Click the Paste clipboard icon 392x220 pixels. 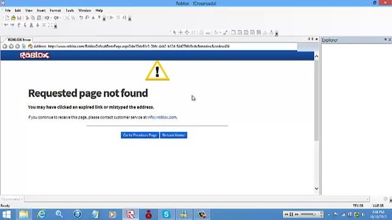pos(39,18)
